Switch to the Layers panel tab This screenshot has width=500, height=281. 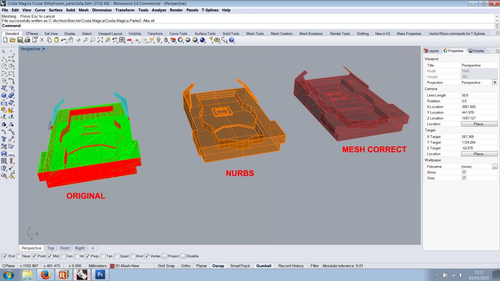pos(431,51)
